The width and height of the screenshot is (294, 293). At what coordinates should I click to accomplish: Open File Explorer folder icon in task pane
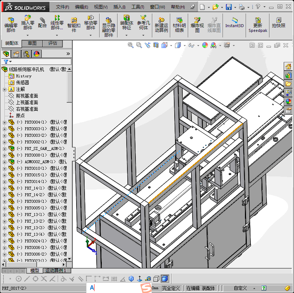pos(288,84)
